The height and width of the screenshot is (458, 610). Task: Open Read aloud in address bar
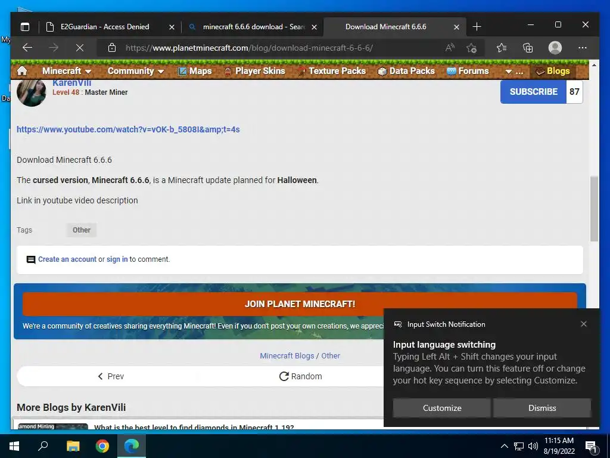[450, 48]
